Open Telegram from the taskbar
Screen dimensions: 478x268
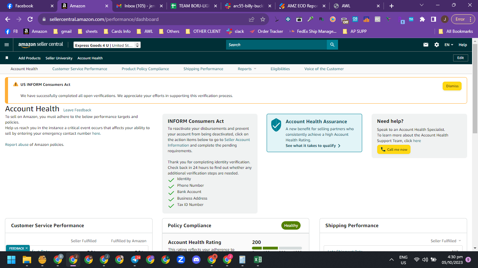coord(135,260)
